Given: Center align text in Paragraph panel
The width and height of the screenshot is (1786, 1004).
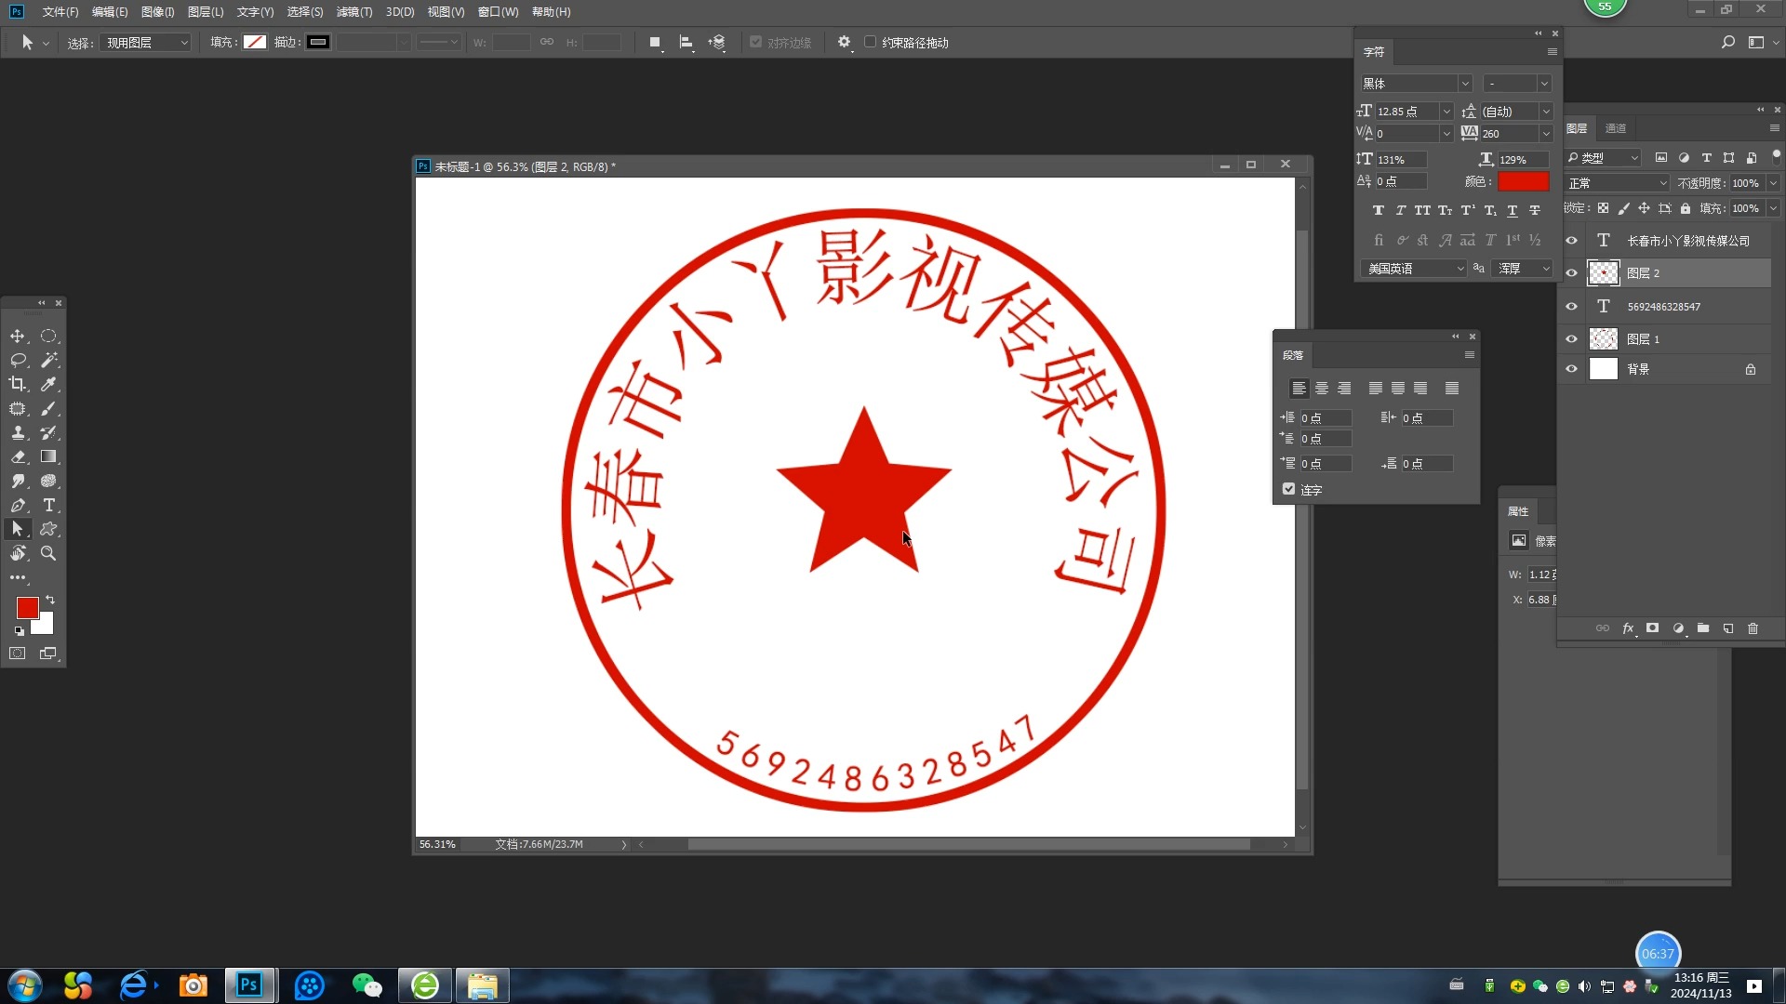Looking at the screenshot, I should [1322, 389].
